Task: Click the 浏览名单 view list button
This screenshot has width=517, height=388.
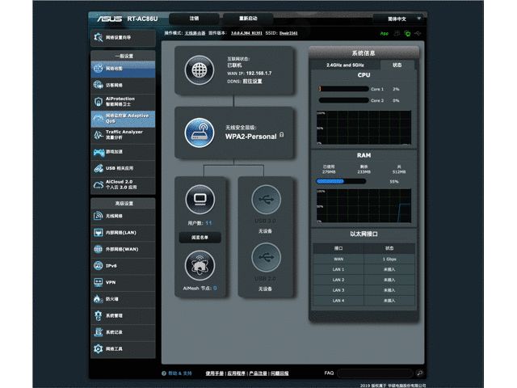Action: pos(200,238)
